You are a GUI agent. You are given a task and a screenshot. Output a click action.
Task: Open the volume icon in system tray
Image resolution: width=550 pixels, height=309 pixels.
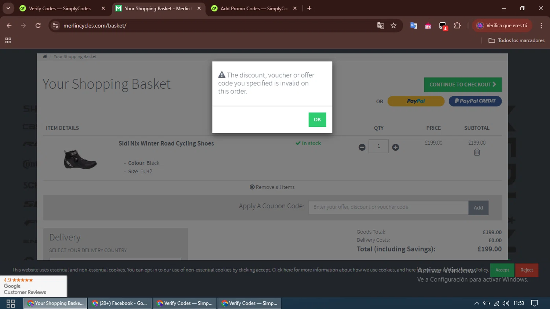point(506,304)
